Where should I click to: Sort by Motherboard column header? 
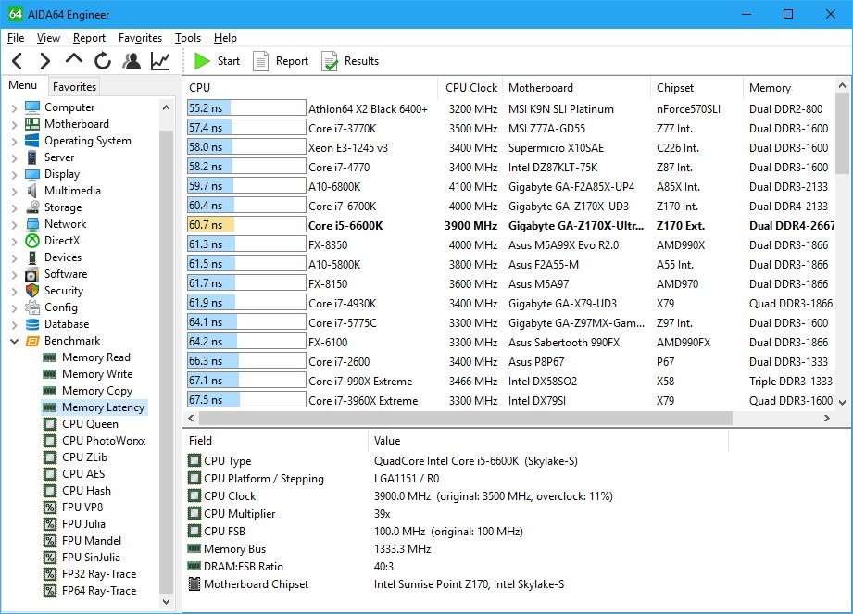pyautogui.click(x=577, y=88)
